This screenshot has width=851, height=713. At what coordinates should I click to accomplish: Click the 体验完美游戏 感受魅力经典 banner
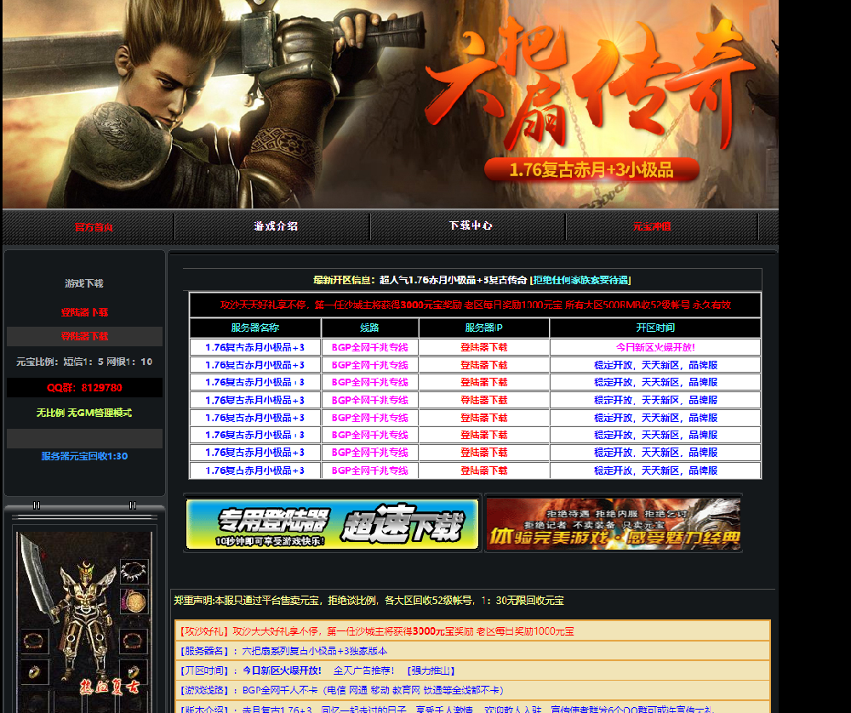tap(614, 523)
